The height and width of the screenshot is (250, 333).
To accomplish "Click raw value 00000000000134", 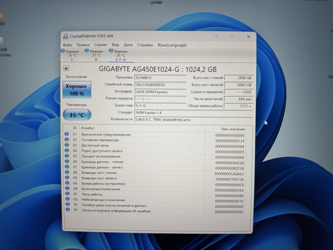I will coord(230,141).
